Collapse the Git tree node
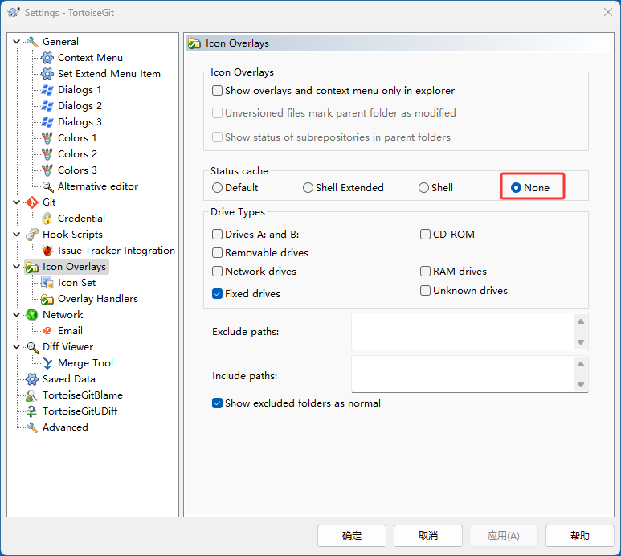The image size is (621, 556). pos(17,202)
